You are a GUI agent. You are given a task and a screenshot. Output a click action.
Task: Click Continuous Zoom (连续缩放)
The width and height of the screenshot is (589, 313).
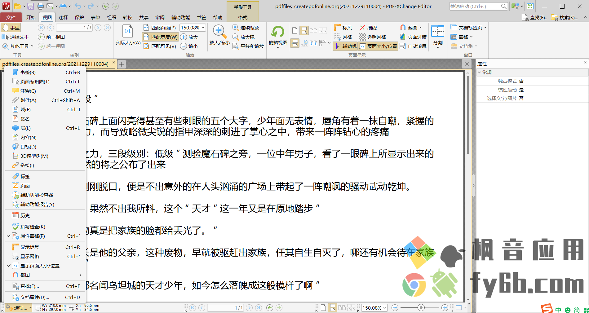(246, 28)
